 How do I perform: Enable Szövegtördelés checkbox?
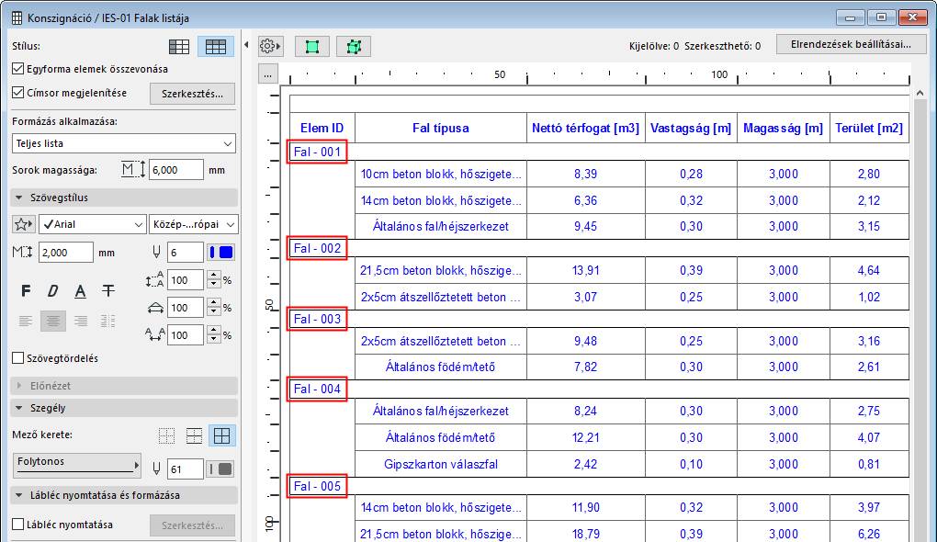click(18, 358)
